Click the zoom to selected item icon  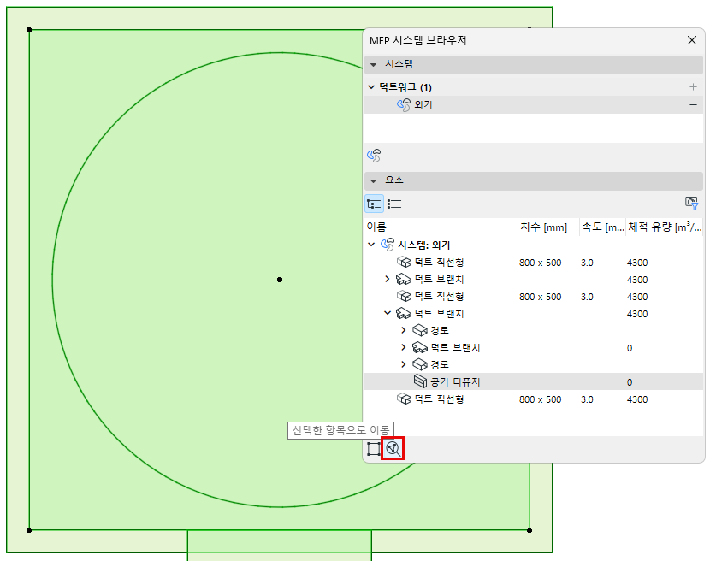coord(393,449)
